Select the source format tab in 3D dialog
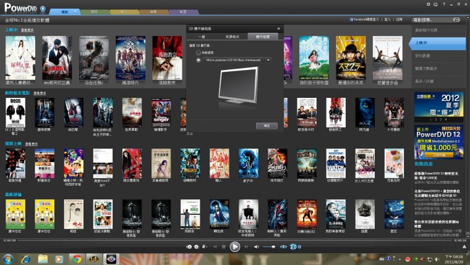Image resolution: width=470 pixels, height=265 pixels. point(233,37)
